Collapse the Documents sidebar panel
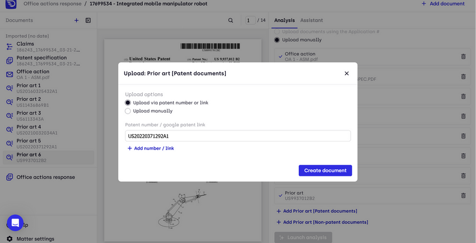This screenshot has width=476, height=243. tap(88, 20)
